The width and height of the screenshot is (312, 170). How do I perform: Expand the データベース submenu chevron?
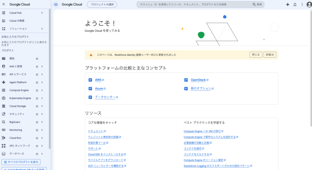coord(42,154)
